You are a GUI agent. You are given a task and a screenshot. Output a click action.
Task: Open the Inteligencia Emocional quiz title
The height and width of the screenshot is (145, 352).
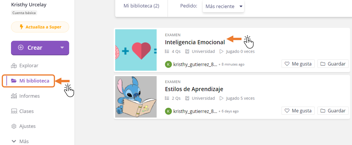pos(195,42)
